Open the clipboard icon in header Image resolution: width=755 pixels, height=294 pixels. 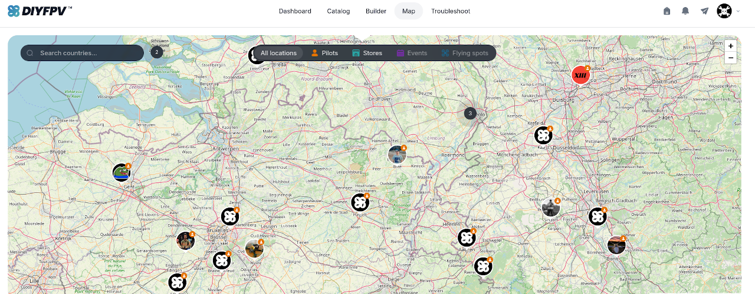pos(667,11)
